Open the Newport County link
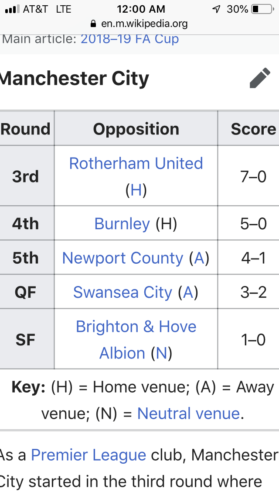The height and width of the screenshot is (496, 279). tap(122, 258)
